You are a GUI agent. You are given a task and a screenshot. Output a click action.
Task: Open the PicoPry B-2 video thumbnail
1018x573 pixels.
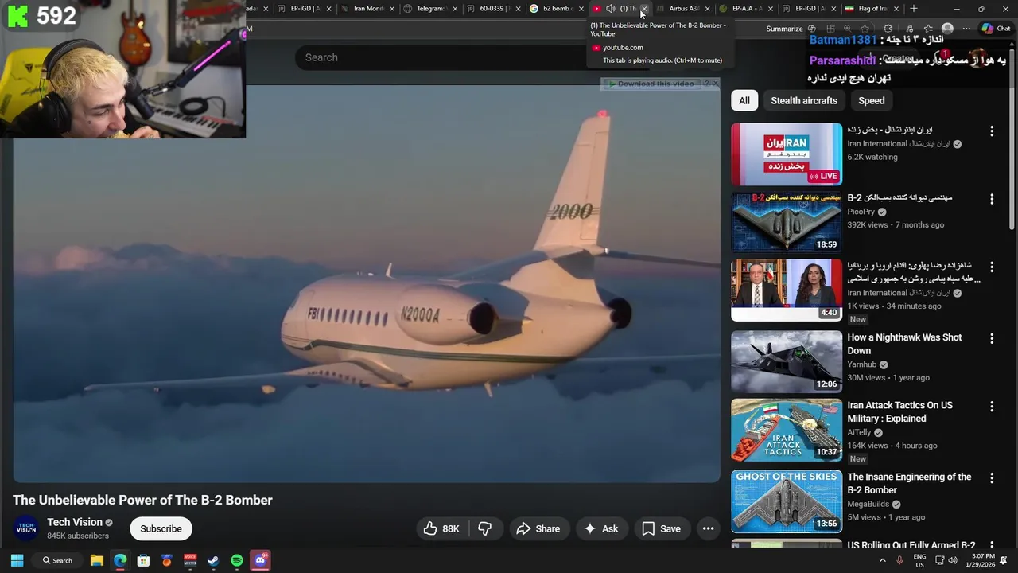click(x=786, y=222)
